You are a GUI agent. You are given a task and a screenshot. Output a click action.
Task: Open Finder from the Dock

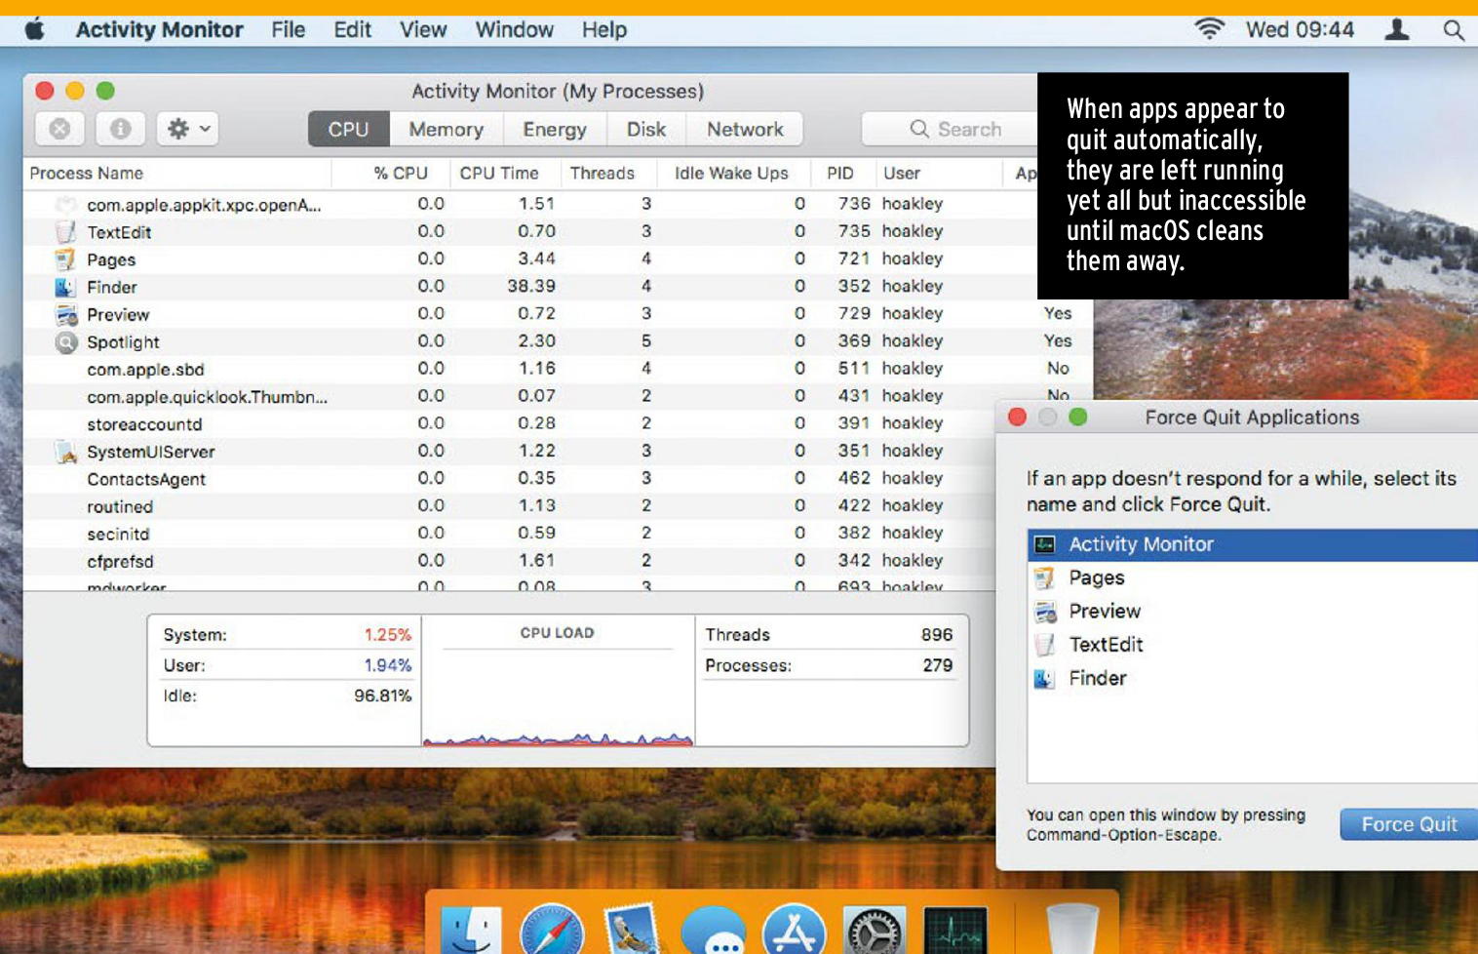pos(472,930)
